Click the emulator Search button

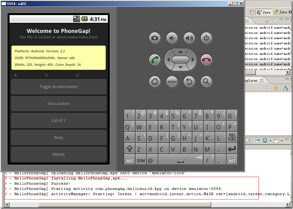click(x=206, y=82)
